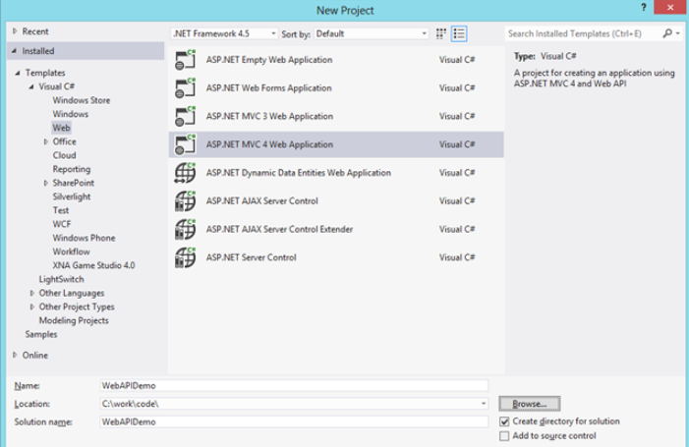Toggle Create directory for solution checkbox
This screenshot has width=689, height=447.
coord(504,421)
